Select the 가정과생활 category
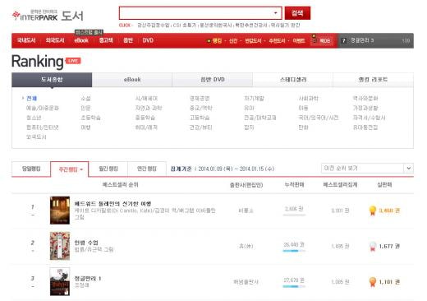 (x=365, y=108)
